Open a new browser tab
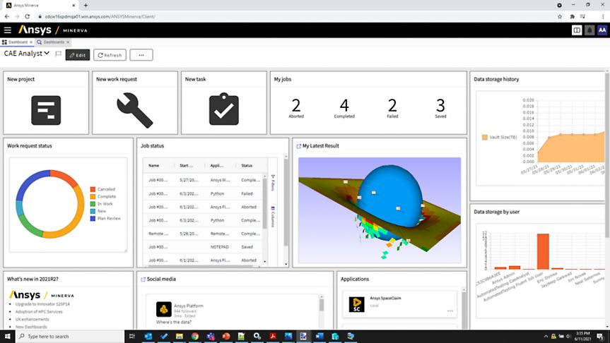Viewport: 610px width, 343px height. coord(86,6)
